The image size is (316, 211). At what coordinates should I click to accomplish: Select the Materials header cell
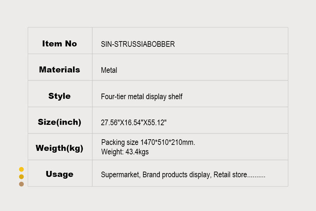60,70
